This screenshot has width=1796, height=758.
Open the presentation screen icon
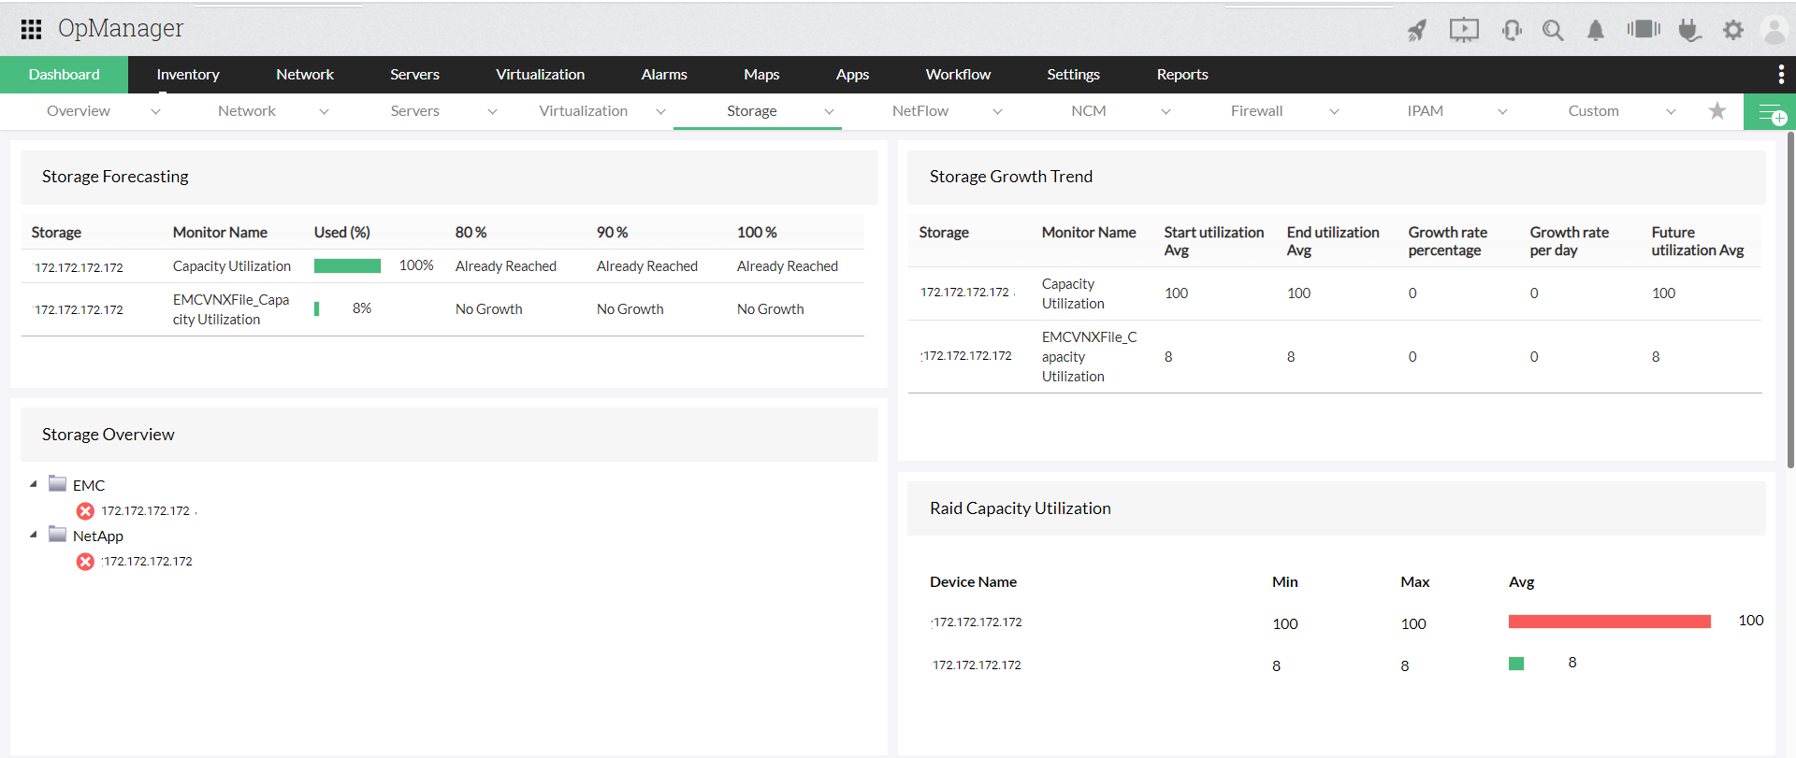tap(1464, 31)
